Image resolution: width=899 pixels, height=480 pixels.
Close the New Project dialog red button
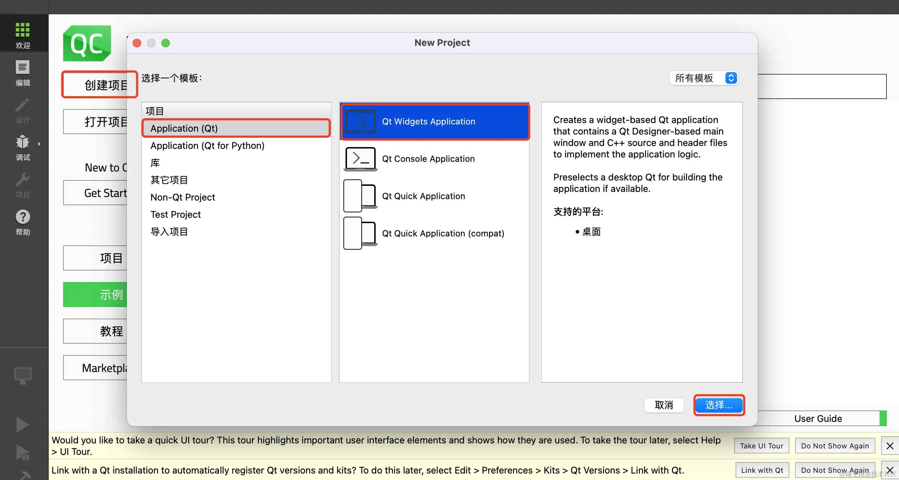(x=137, y=43)
